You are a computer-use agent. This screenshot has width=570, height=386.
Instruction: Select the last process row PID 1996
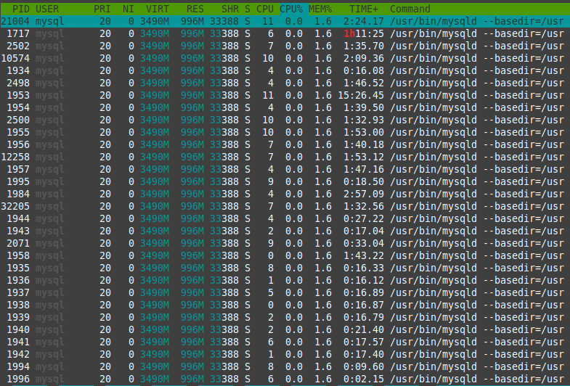19,379
